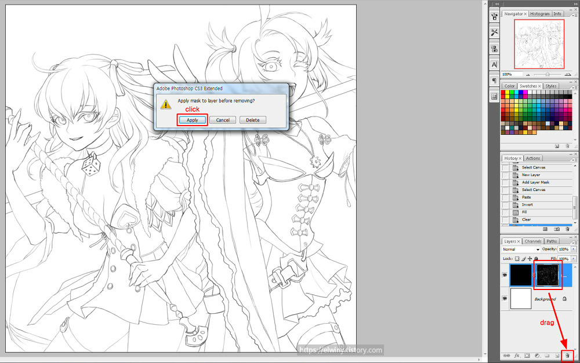Click the add layer mask icon

point(527,355)
